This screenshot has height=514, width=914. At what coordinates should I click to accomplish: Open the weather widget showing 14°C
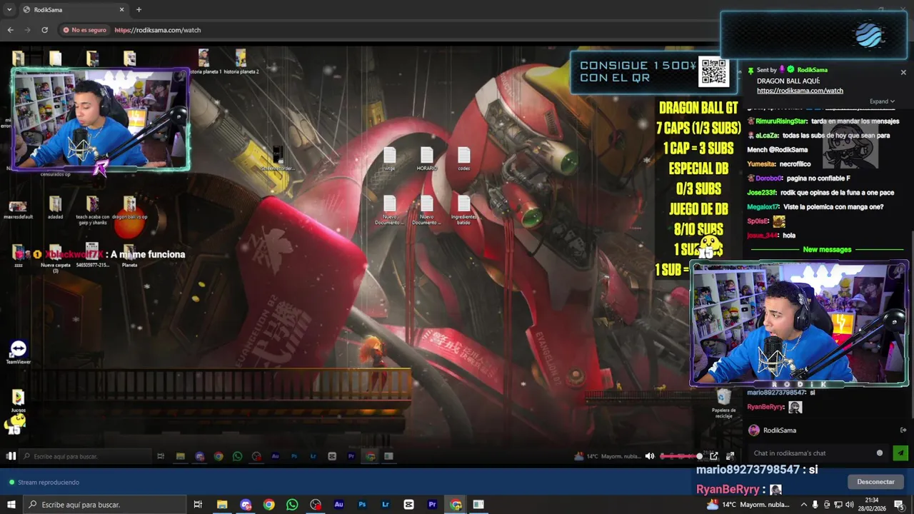[748, 505]
